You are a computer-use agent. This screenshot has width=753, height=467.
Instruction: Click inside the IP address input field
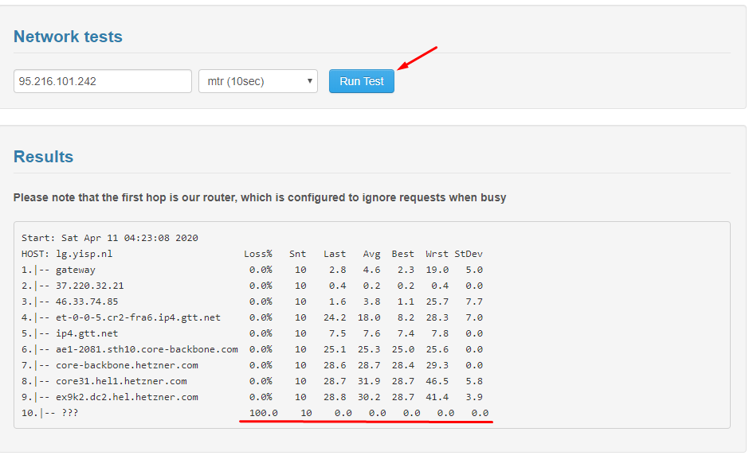102,80
